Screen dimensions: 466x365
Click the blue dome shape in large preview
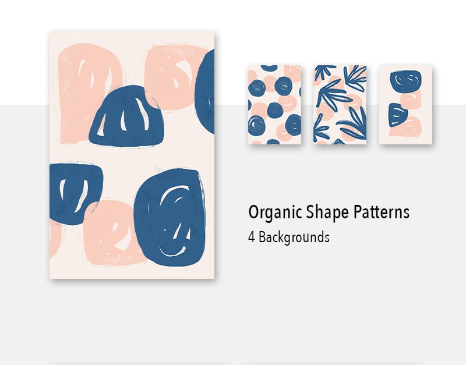(x=126, y=116)
